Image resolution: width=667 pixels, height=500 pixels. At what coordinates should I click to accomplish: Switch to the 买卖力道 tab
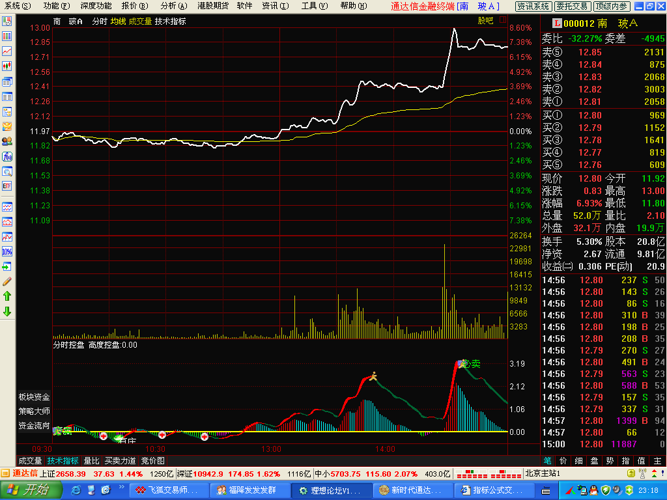point(121,461)
